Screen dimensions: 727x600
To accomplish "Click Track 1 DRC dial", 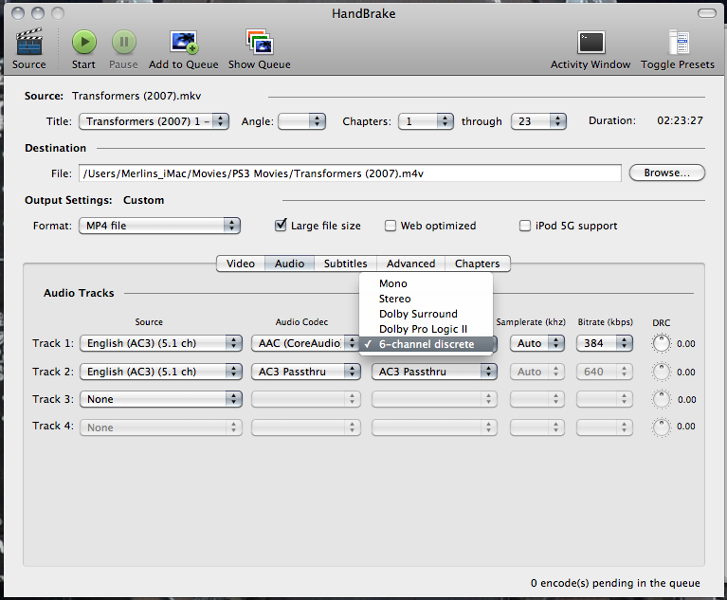I will coord(662,343).
